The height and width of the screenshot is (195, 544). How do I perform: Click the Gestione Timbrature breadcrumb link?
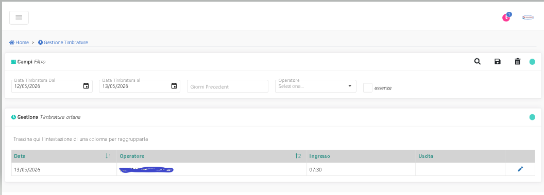coord(63,42)
